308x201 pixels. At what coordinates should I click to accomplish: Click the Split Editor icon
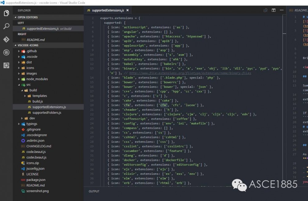pos(274,10)
